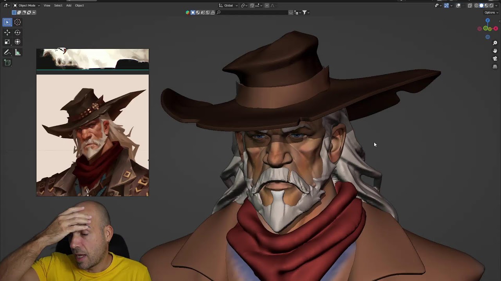Screen dimensions: 501x281
Task: Toggle viewport overlays display
Action: (458, 5)
